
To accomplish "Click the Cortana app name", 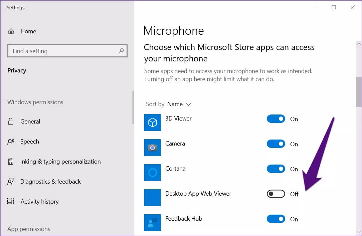I will click(x=175, y=169).
